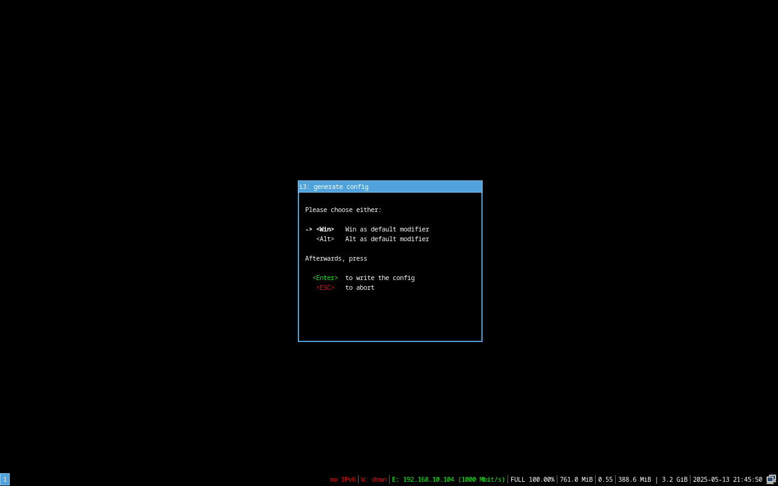Click 'Win as default modifier' description
Viewport: 778px width, 486px height.
(x=387, y=230)
